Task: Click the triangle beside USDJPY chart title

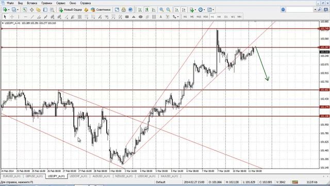Action: 3,23
